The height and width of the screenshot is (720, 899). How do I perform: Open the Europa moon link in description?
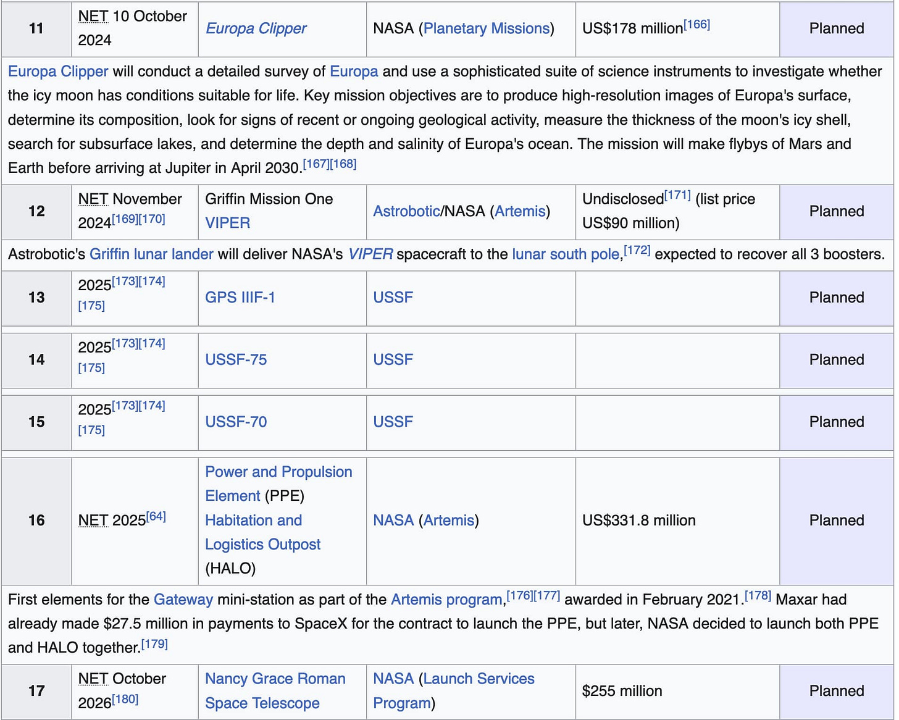pyautogui.click(x=354, y=72)
